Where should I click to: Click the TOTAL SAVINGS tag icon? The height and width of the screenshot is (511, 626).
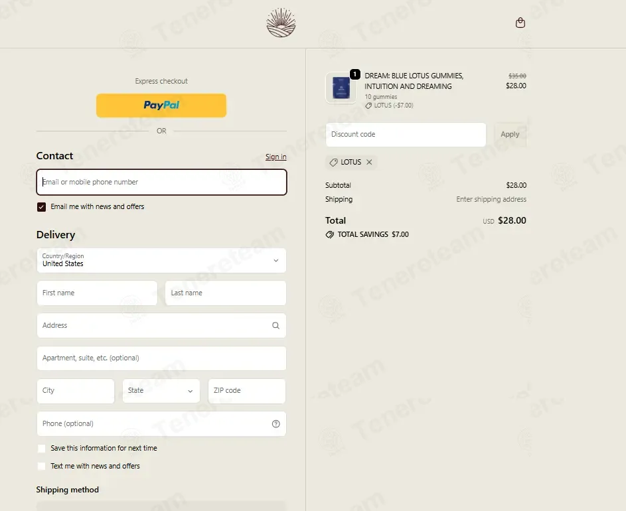tap(330, 234)
